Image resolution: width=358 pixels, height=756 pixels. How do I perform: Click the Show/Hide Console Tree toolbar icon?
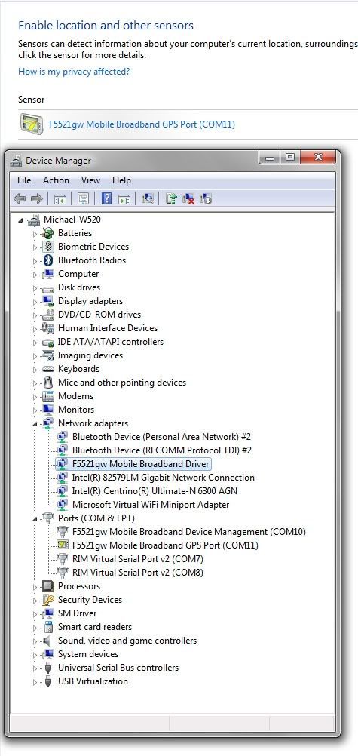click(x=60, y=198)
